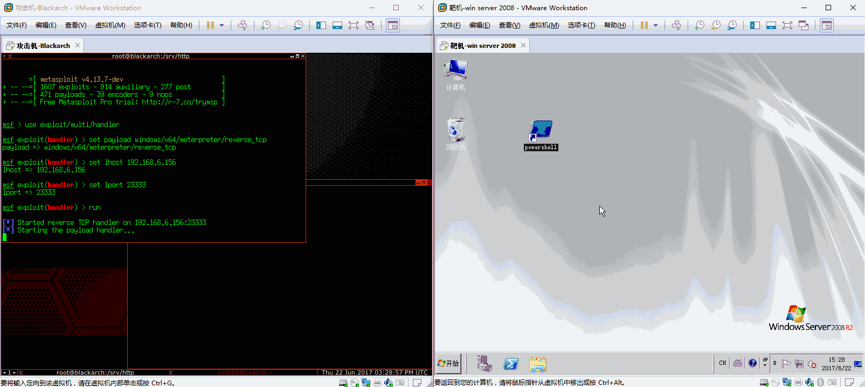
Task: Click the 'run' command line in terminal
Action: click(x=52, y=208)
